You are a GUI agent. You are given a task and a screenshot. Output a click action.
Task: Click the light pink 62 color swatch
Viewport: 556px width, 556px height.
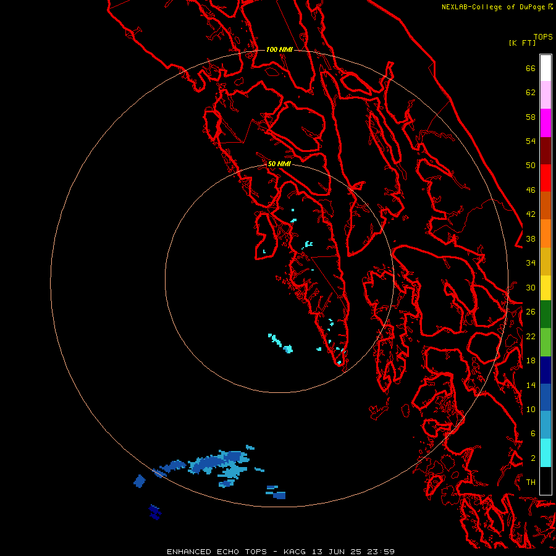545,95
